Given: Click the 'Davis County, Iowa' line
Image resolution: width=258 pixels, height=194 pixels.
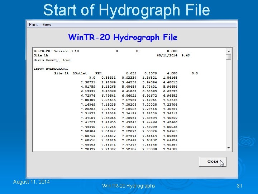Looking at the screenshot, I should coord(52,60).
